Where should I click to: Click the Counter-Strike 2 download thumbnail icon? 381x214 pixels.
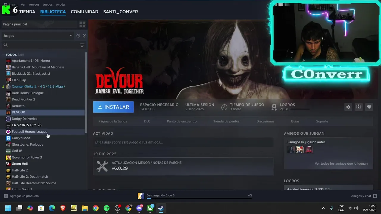pyautogui.click(x=141, y=196)
